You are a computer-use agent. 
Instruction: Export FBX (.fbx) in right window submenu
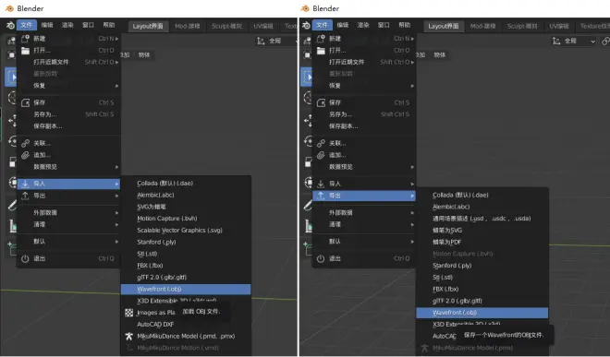click(x=482, y=289)
